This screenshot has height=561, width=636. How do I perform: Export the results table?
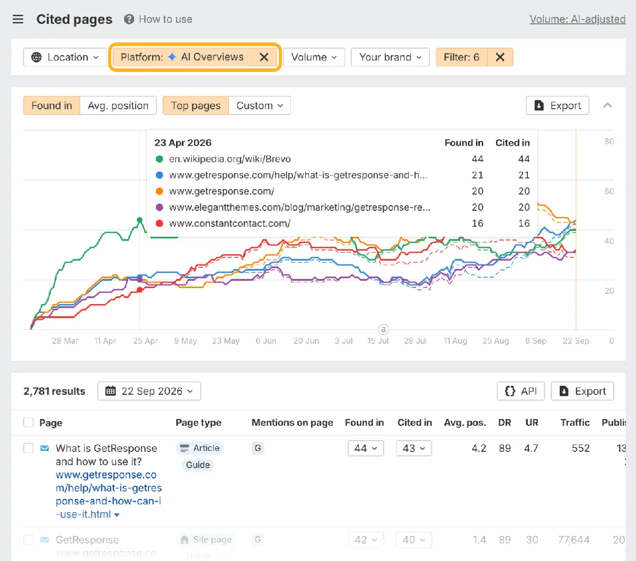tap(582, 391)
